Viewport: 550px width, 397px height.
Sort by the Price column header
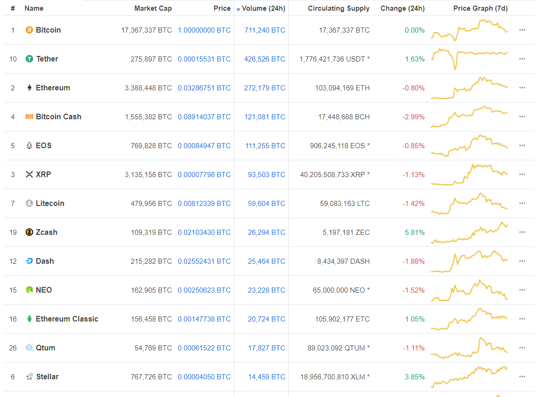tap(222, 8)
